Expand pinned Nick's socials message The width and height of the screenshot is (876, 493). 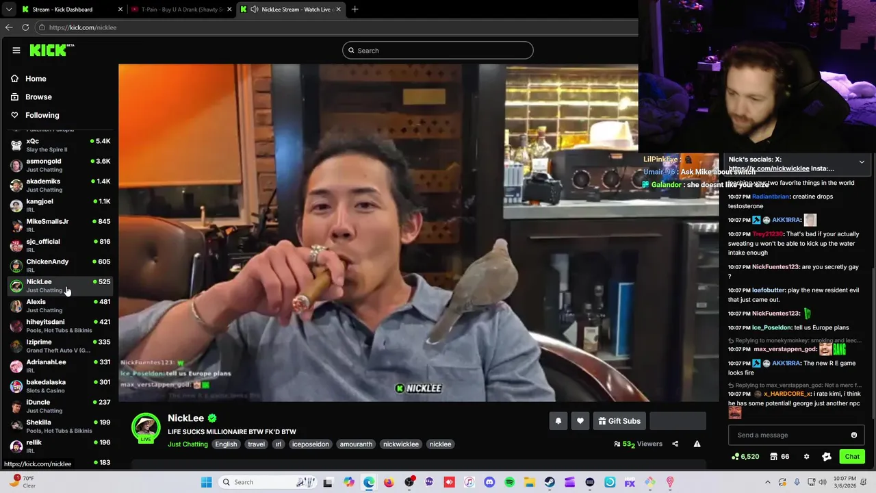862,162
